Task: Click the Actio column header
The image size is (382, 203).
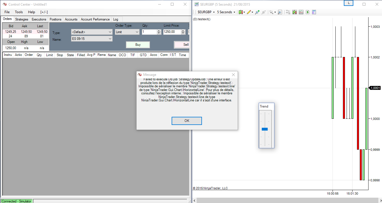Action: click(18, 55)
